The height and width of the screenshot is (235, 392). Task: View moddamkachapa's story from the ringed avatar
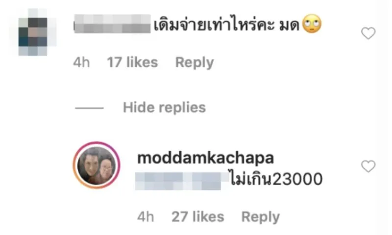(x=97, y=165)
